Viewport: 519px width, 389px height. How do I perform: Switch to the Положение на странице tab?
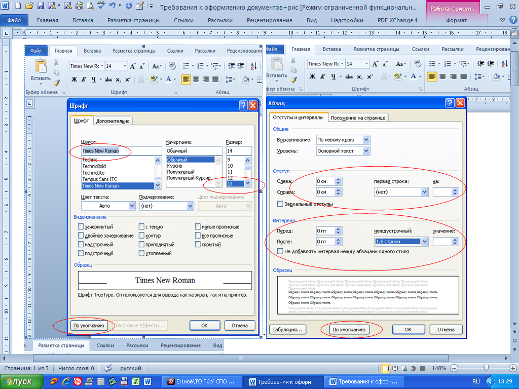[358, 118]
